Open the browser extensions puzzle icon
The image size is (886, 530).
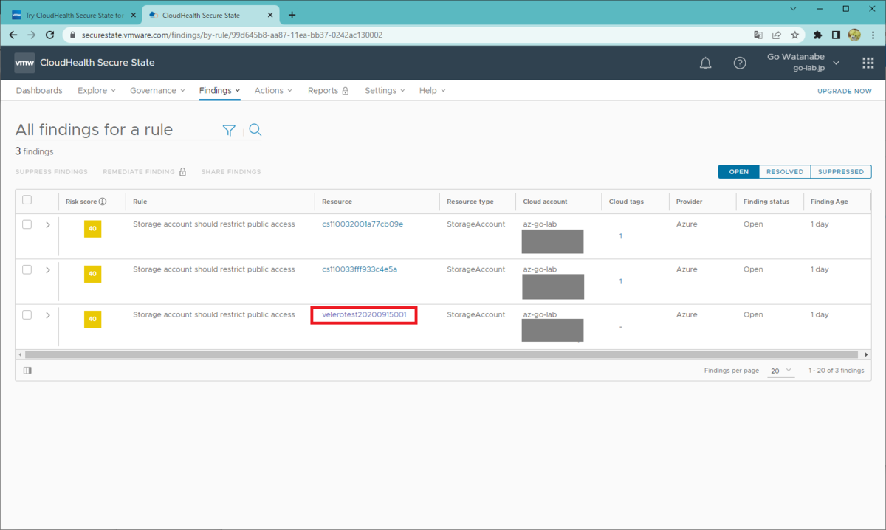(818, 35)
